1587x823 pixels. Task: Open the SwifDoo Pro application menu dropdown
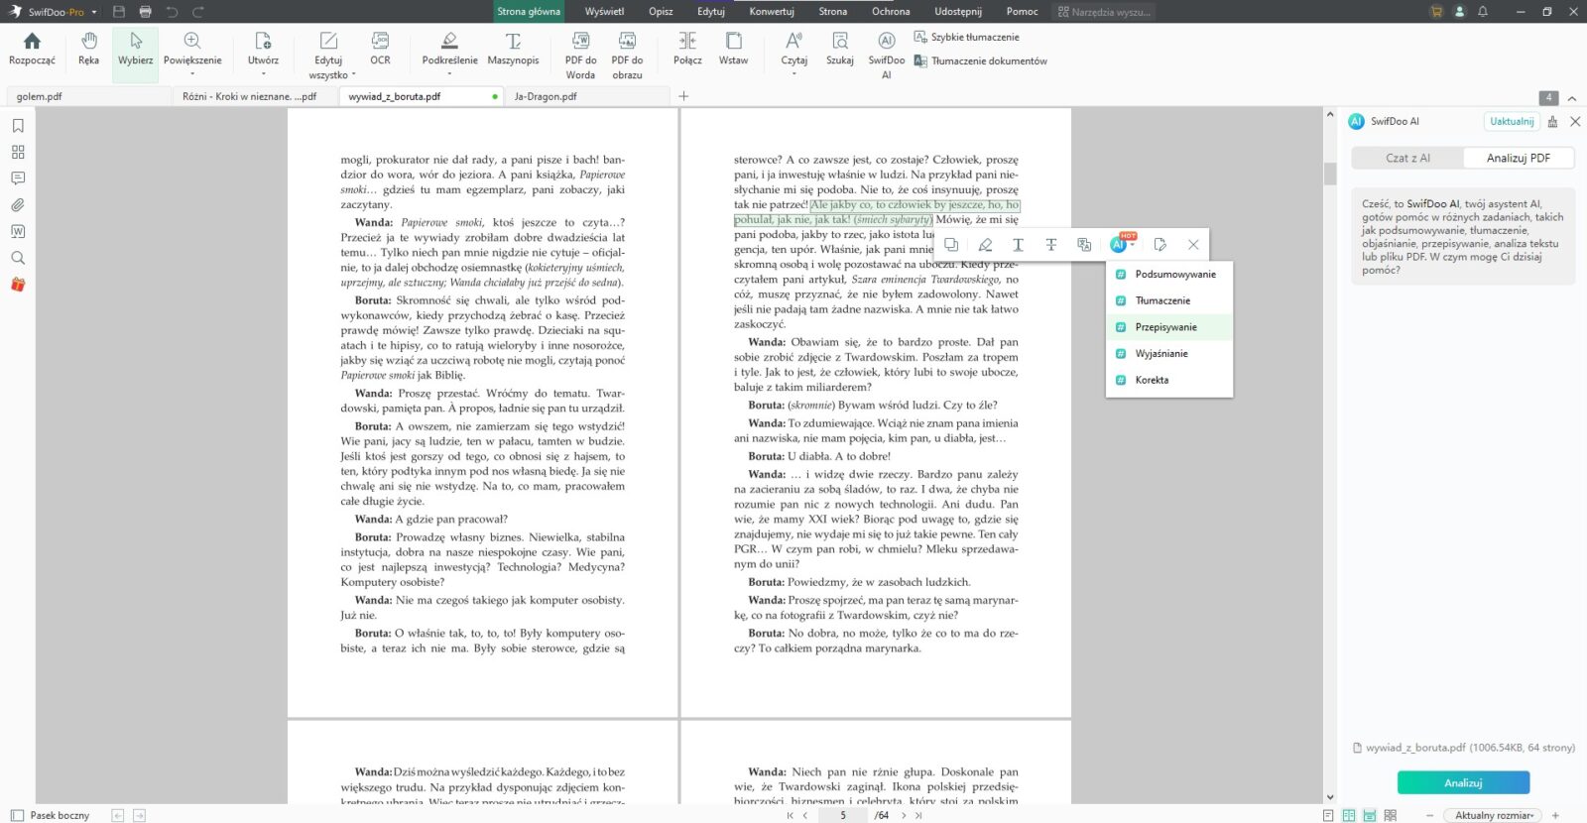(94, 12)
